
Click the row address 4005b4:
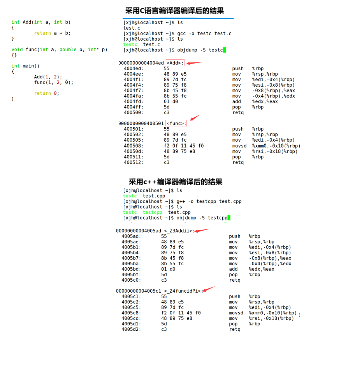coord(131,253)
